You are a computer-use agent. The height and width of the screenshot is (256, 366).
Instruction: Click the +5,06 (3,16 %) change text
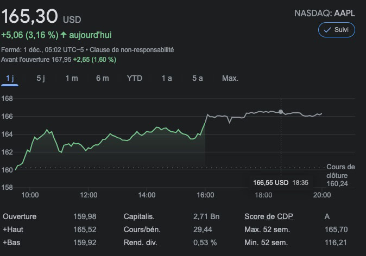[x=30, y=35]
